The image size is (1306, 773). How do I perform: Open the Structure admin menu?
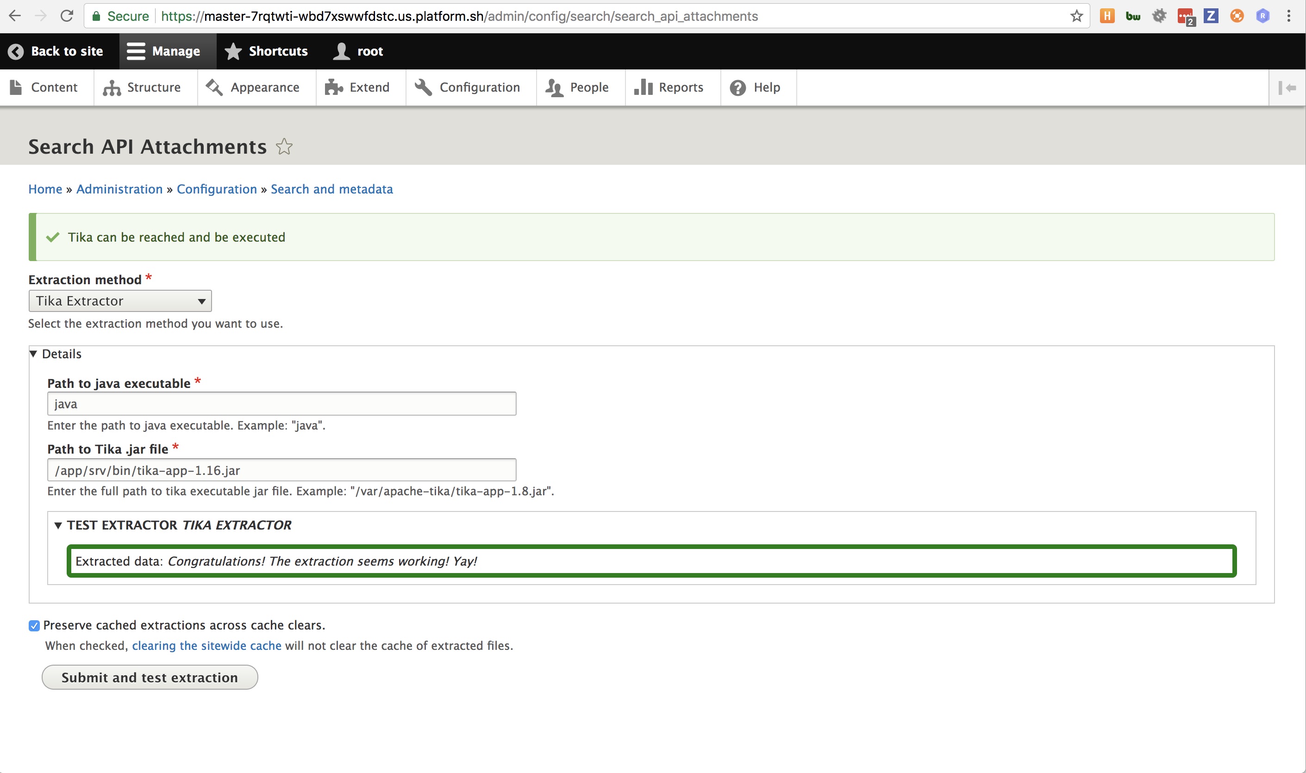[145, 87]
